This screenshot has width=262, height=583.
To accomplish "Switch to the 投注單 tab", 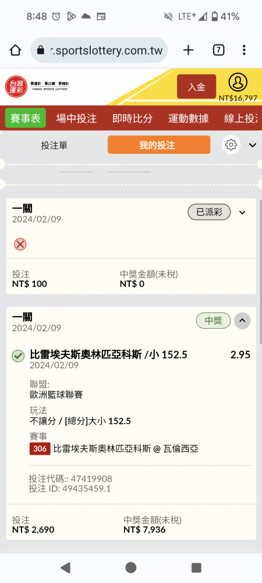I will point(54,145).
